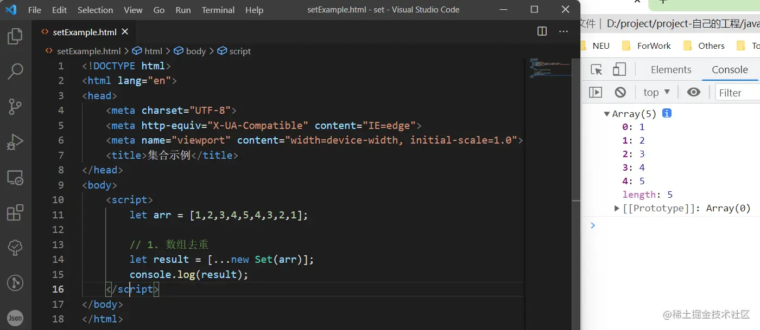Click the '[...new Set(arr)]' expression
Screen dimensions: 760x330
click(x=258, y=259)
